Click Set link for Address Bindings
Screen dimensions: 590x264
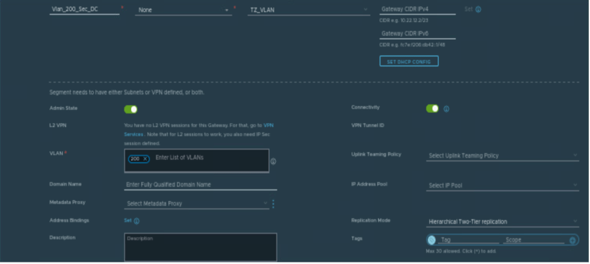(127, 221)
